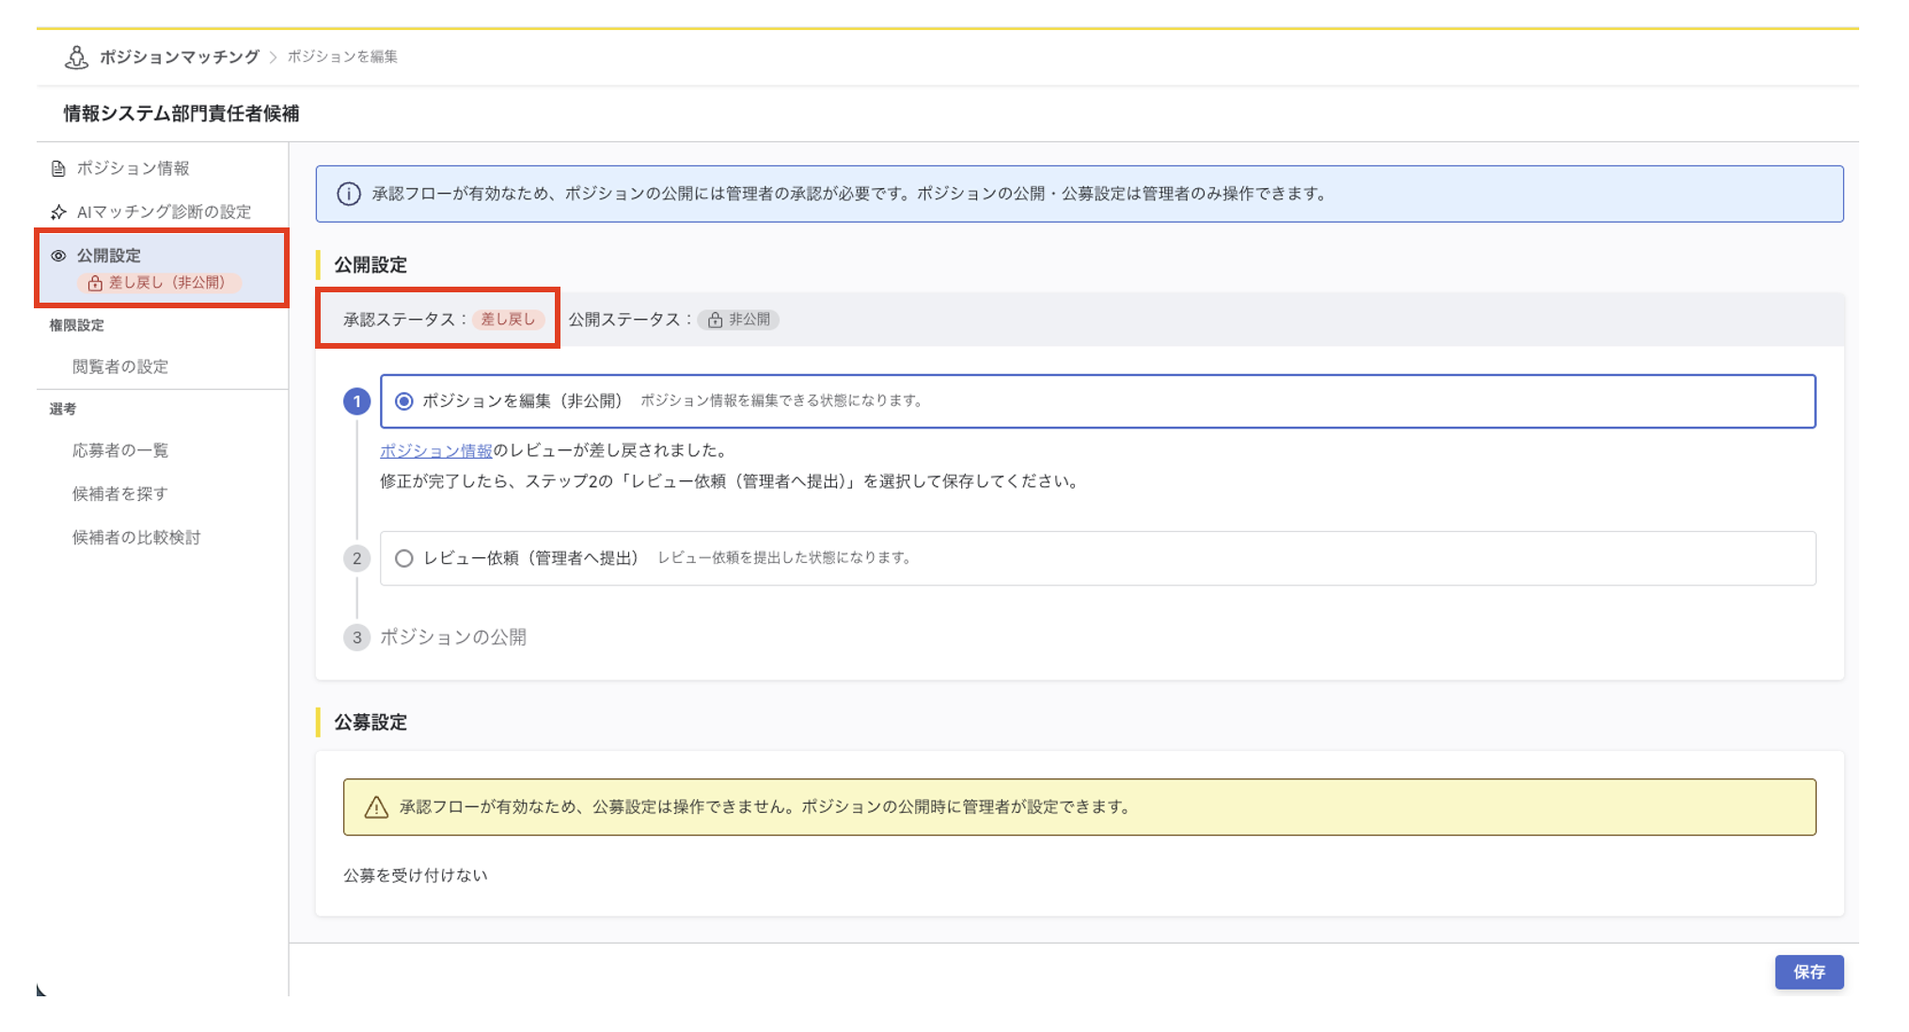Click the 公募設定 section heading
Image resolution: width=1909 pixels, height=1032 pixels.
(371, 723)
